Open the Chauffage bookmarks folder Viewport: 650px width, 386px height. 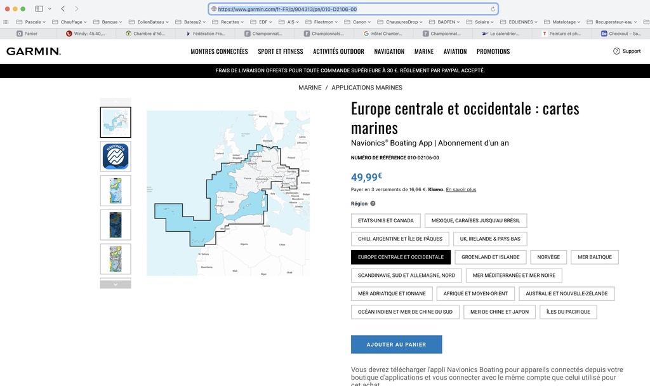pos(70,22)
